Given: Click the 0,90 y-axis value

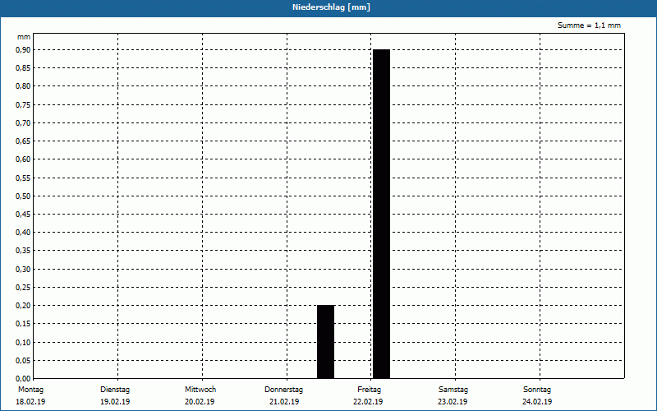Looking at the screenshot, I should (23, 50).
